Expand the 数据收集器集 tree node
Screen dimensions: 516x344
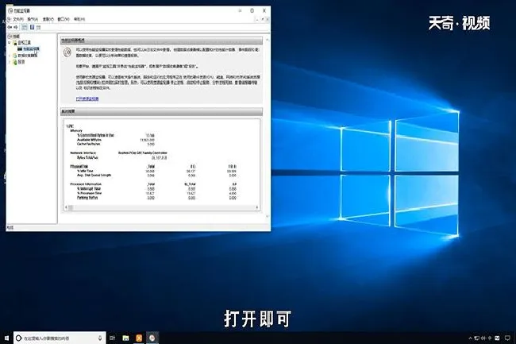pos(10,56)
